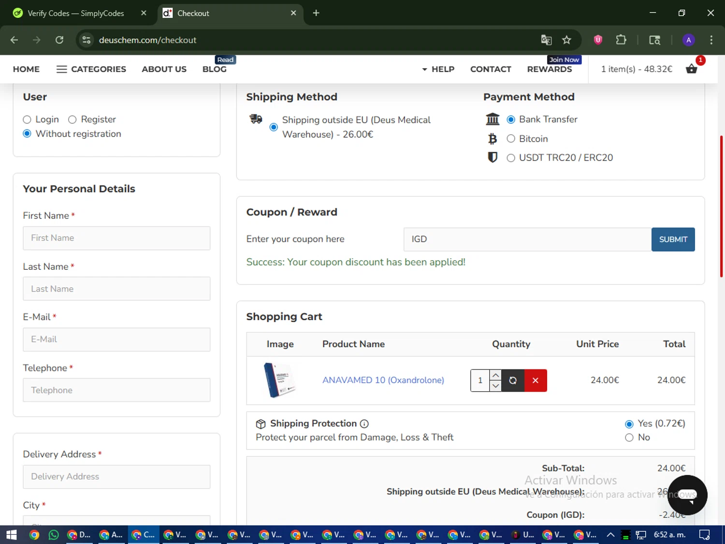Click in the First Name field
The height and width of the screenshot is (544, 725).
(116, 238)
